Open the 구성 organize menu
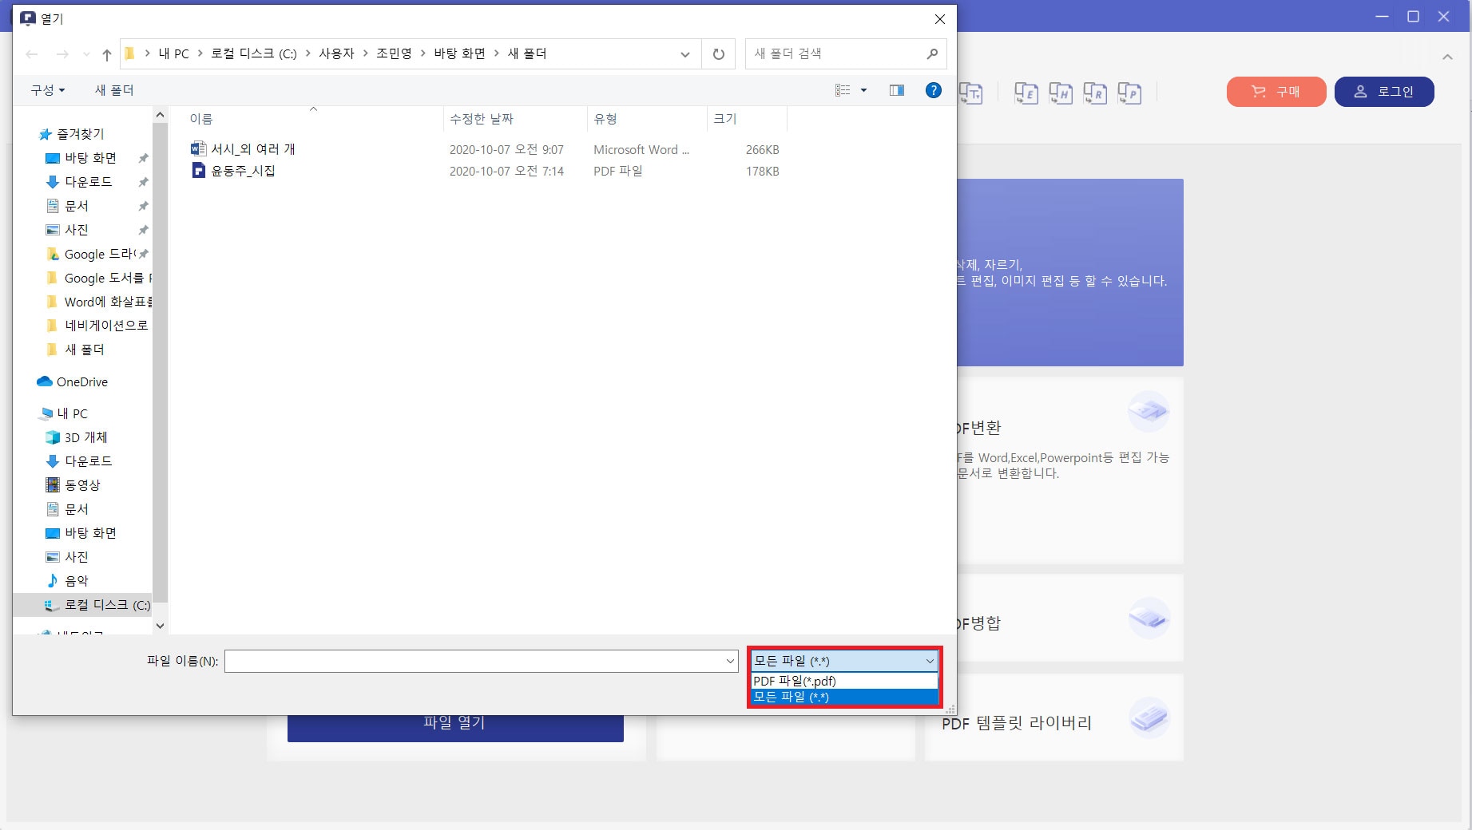Image resolution: width=1472 pixels, height=830 pixels. point(48,90)
